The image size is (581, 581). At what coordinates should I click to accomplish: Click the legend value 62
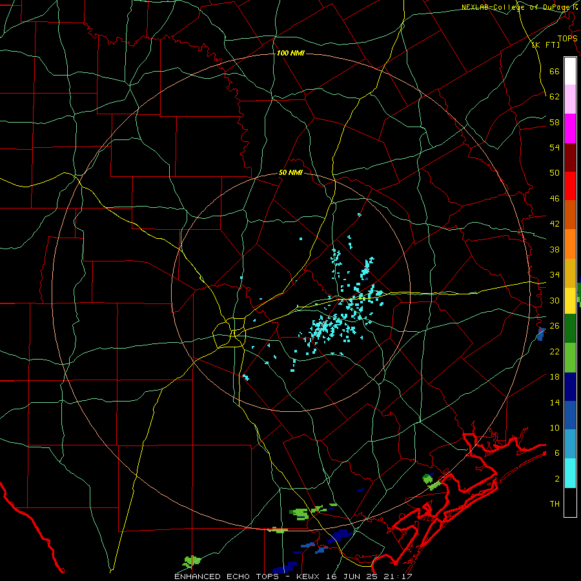click(x=555, y=97)
